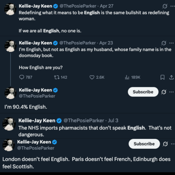Click profile avatar on the 'London doesn't feel English' tweet
The height and width of the screenshot is (175, 175).
[x=9, y=145]
